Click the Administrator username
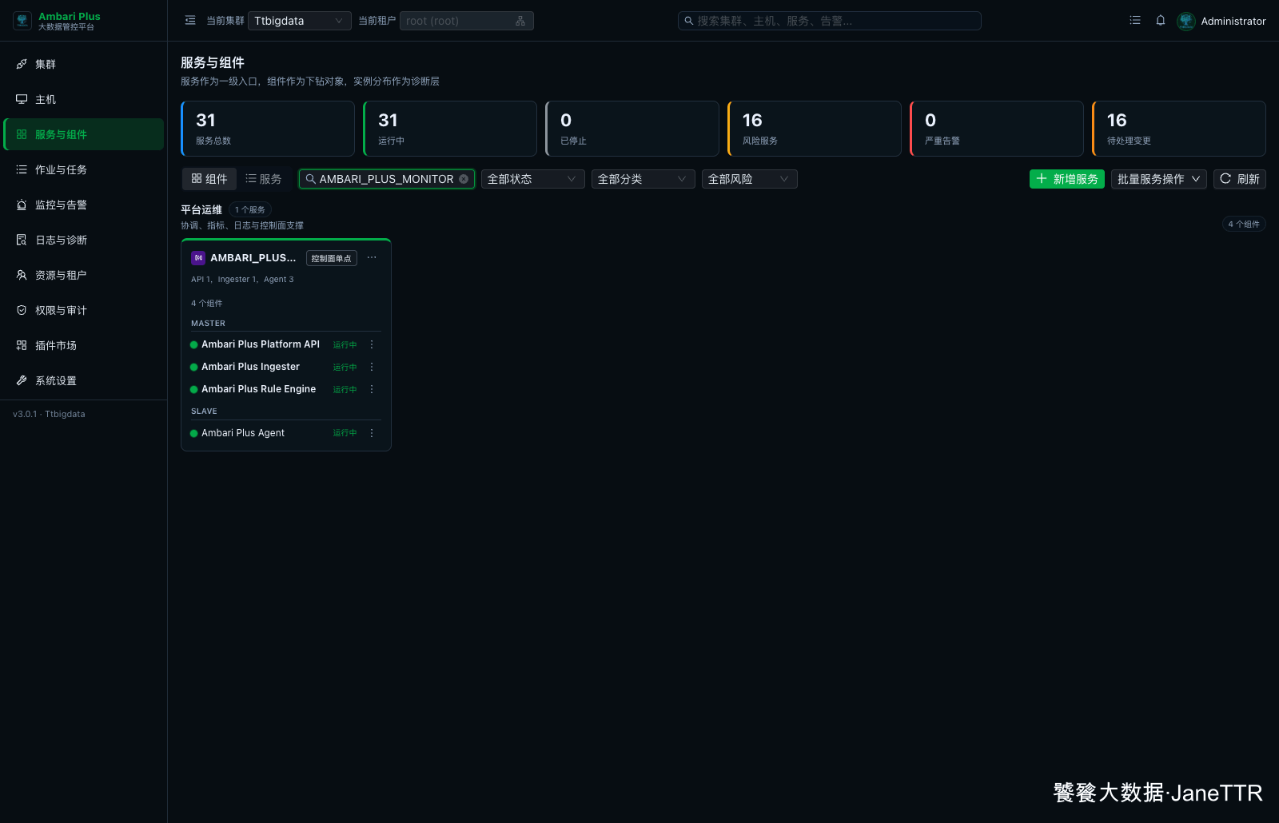Screen dimensions: 1279x823 pos(1233,21)
